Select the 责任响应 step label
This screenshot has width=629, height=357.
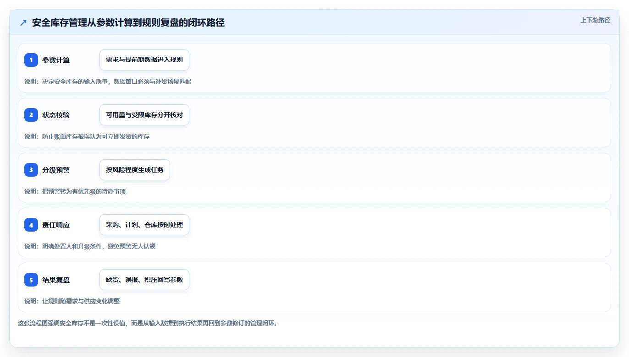[56, 225]
